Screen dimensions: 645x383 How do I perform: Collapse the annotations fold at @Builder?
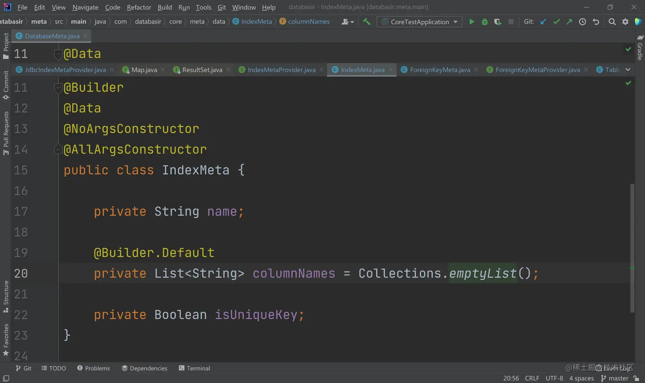click(58, 88)
